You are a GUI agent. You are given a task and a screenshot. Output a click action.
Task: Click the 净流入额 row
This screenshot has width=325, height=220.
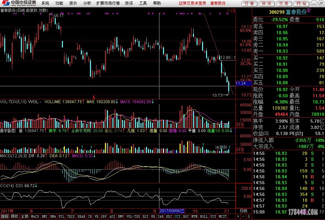[288, 140]
